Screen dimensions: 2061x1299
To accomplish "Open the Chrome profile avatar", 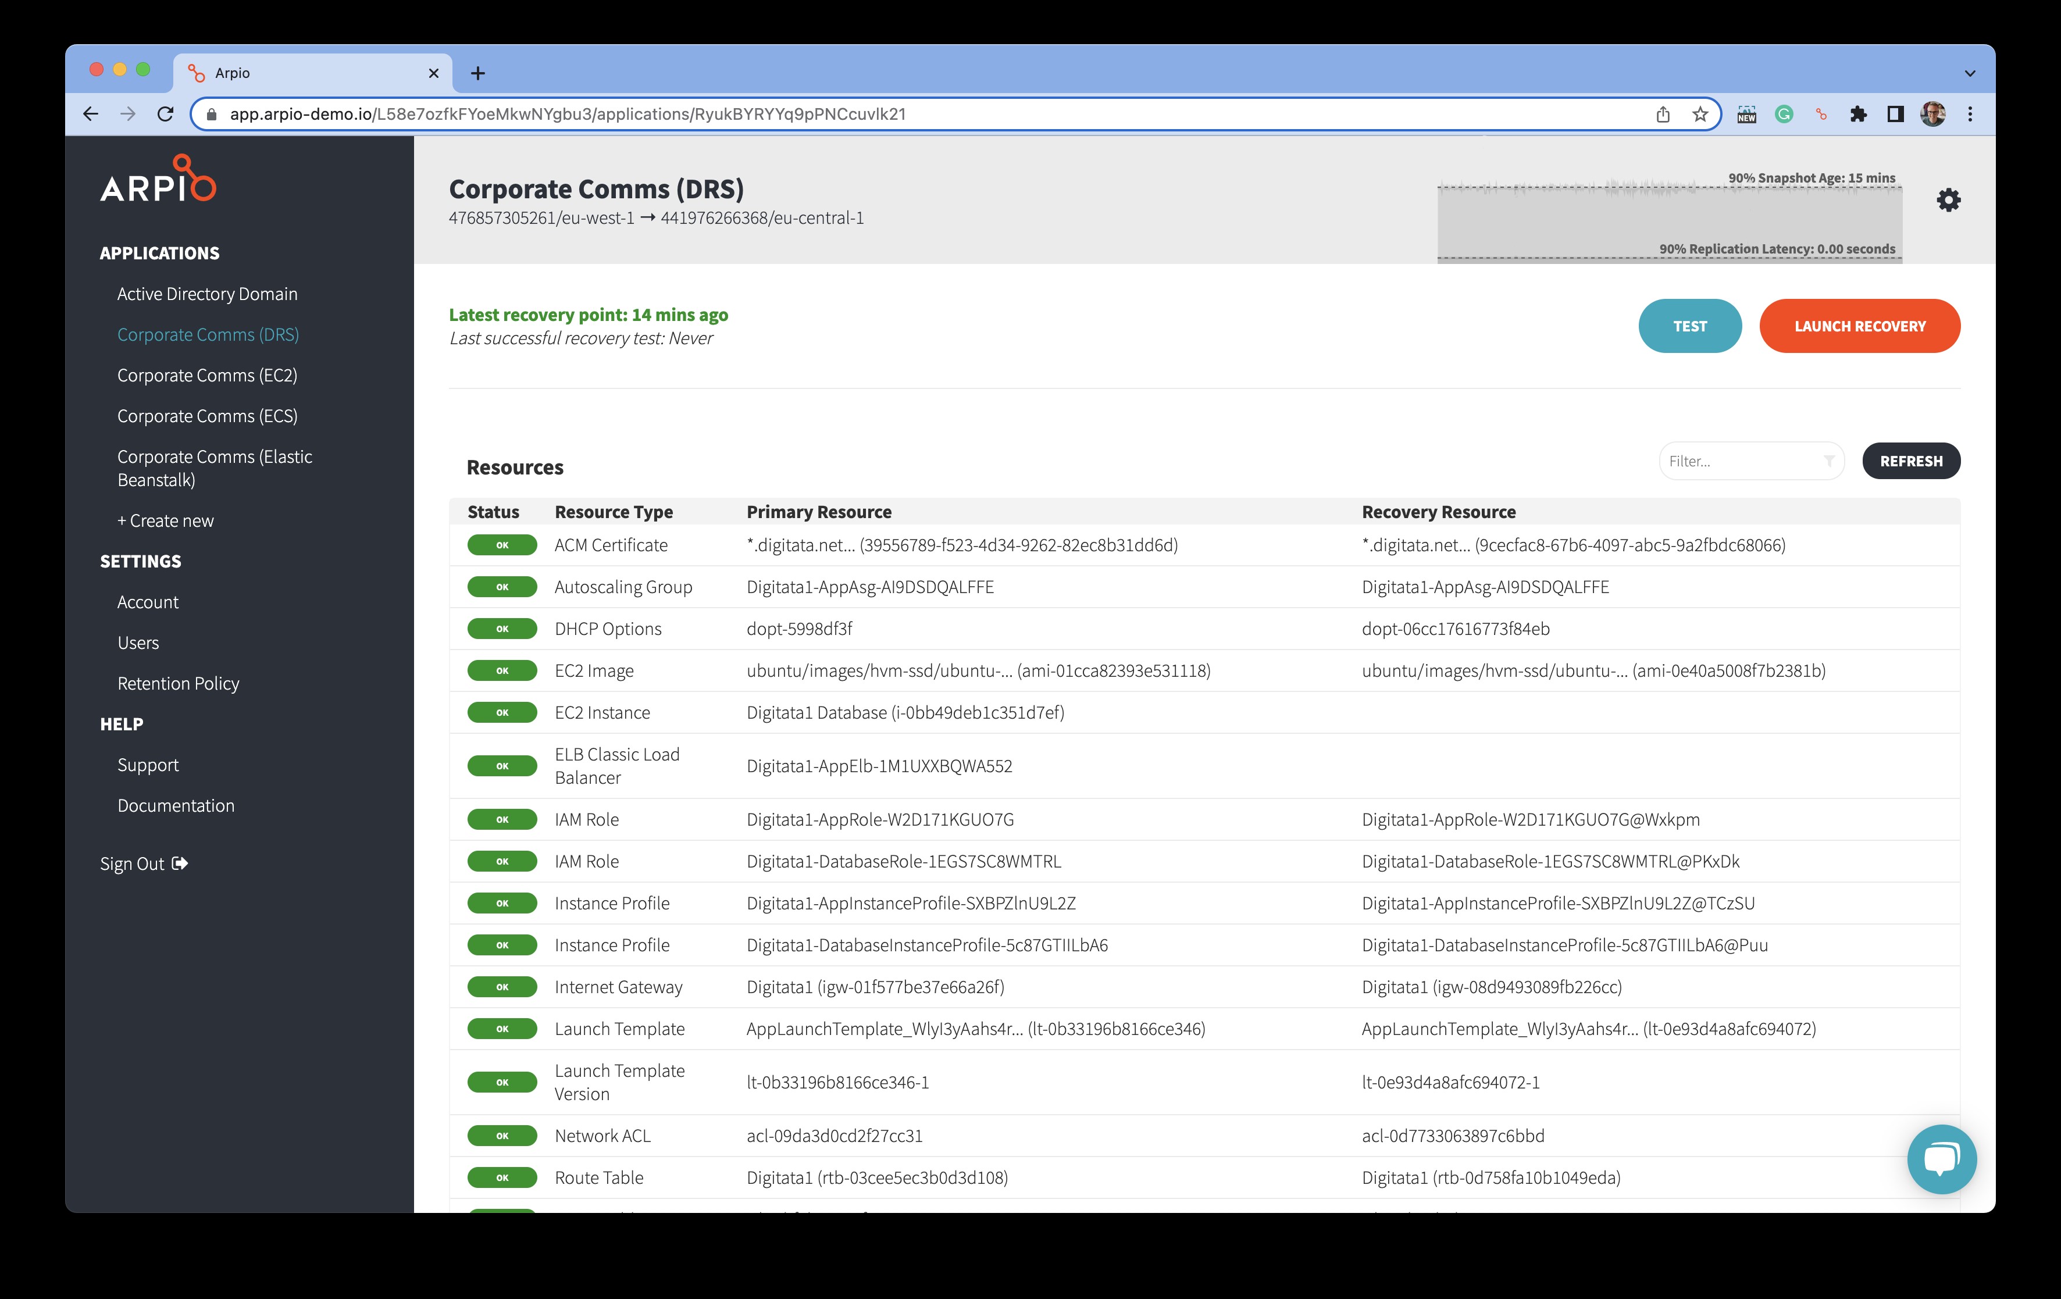I will pyautogui.click(x=1932, y=114).
